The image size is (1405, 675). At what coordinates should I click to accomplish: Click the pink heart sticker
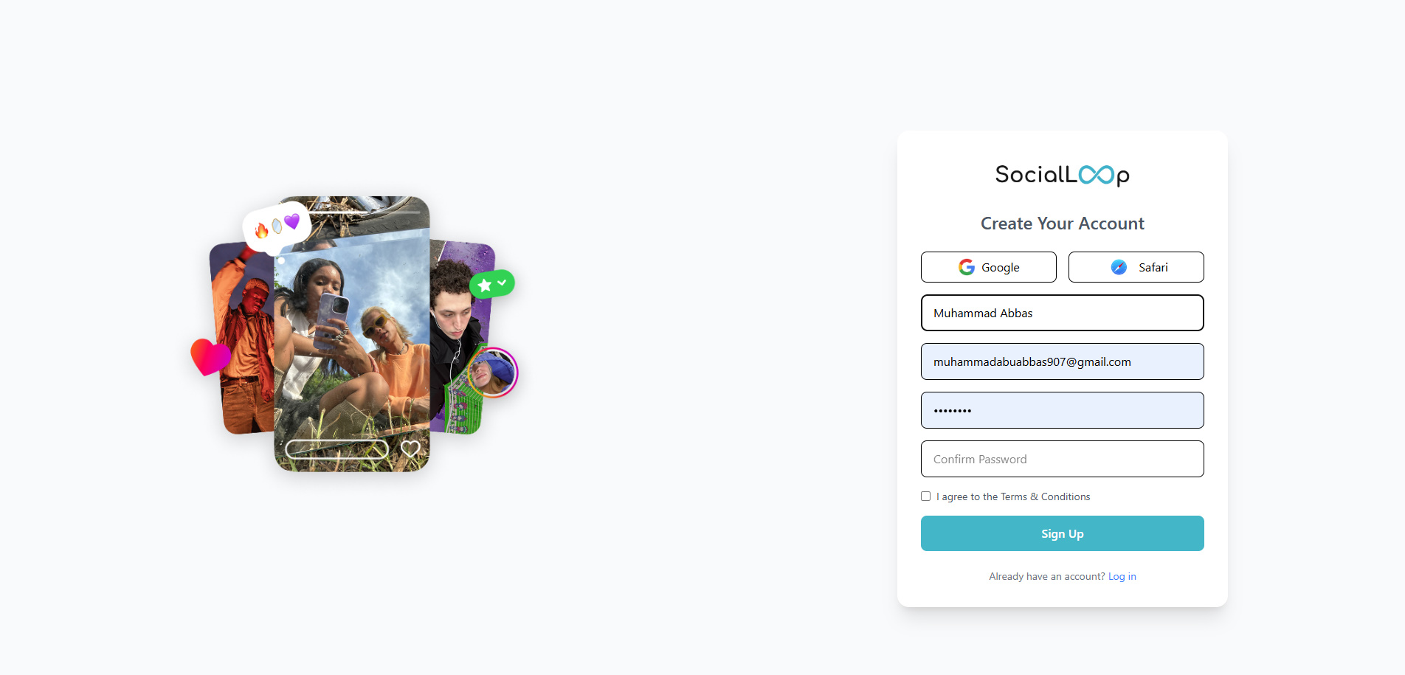pos(209,355)
